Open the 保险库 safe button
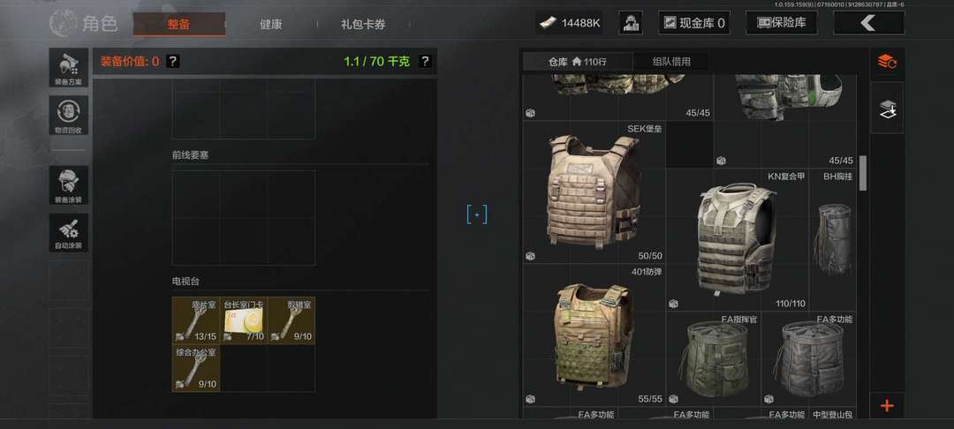Screen dimensions: 954x429 point(781,23)
